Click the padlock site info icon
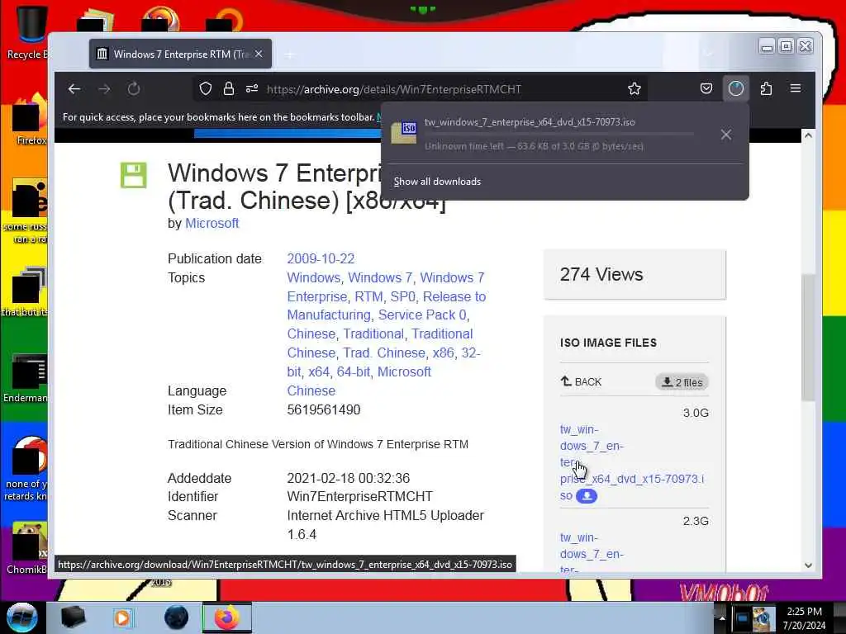The image size is (846, 634). [229, 89]
